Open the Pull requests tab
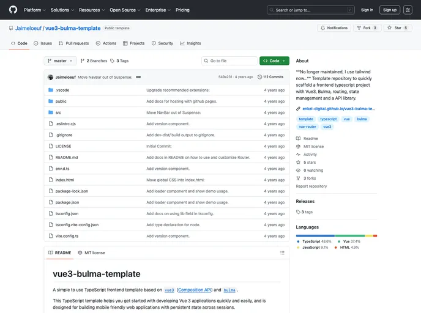The height and width of the screenshot is (313, 421). click(x=73, y=43)
